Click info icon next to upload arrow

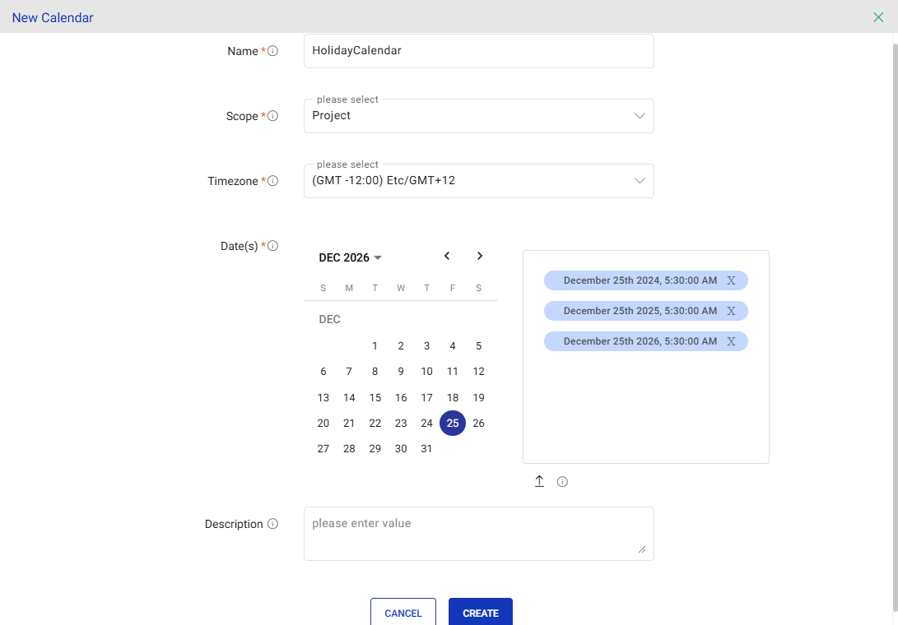pos(562,482)
